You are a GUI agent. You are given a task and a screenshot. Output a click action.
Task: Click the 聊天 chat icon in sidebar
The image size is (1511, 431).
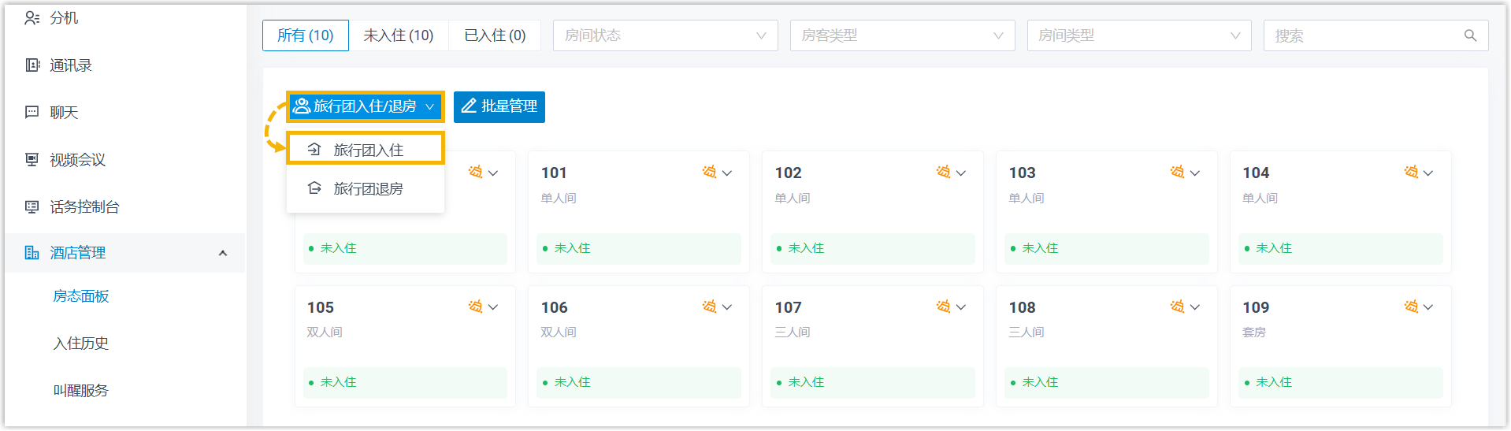[32, 113]
